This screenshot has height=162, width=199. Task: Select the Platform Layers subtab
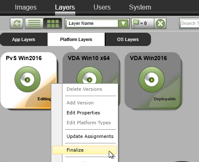(76, 39)
